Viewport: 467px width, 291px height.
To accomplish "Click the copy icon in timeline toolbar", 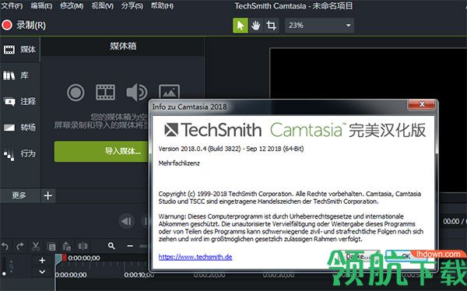I will 51,247.
